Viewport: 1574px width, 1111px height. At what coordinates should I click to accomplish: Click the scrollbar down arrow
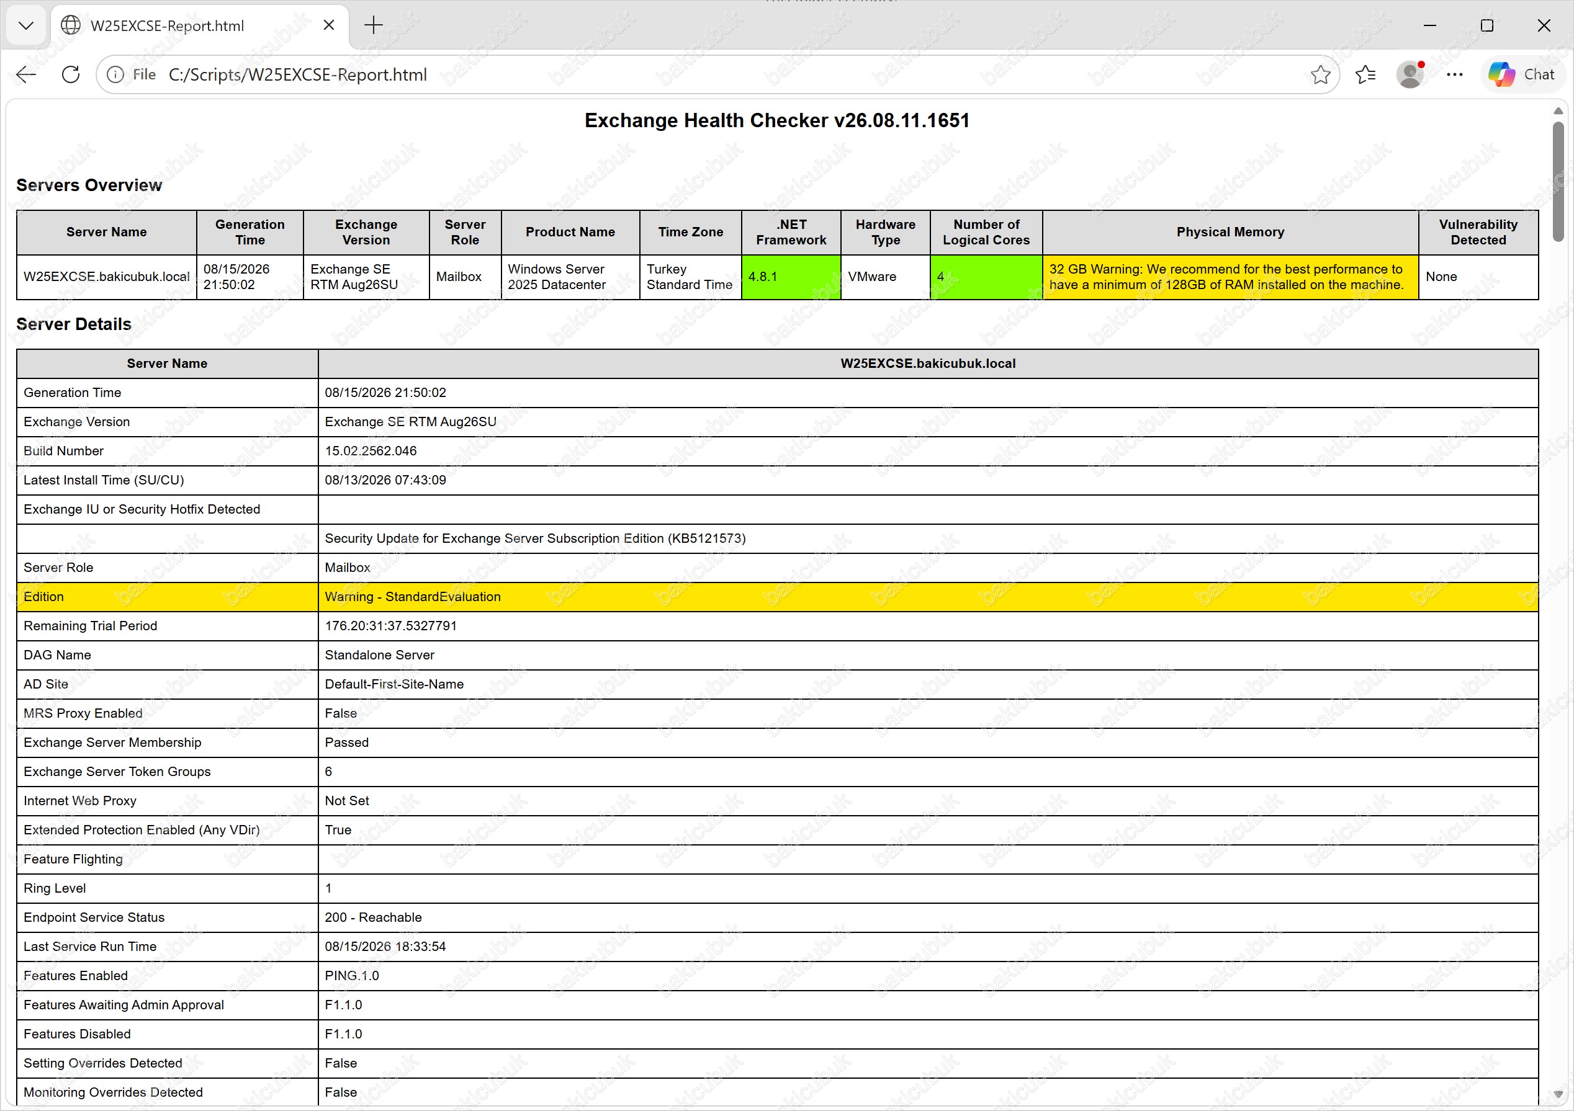(1558, 1094)
